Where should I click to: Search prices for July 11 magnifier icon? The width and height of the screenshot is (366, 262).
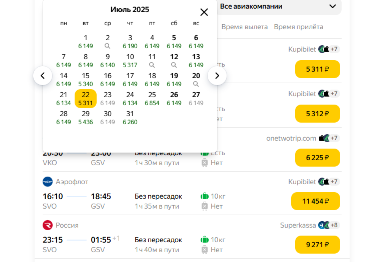(152, 65)
